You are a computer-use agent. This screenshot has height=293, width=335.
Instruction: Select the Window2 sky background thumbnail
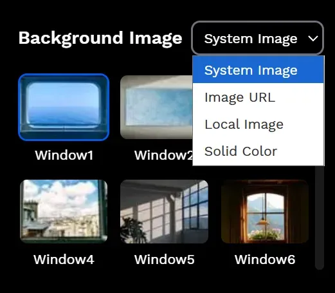pyautogui.click(x=156, y=107)
